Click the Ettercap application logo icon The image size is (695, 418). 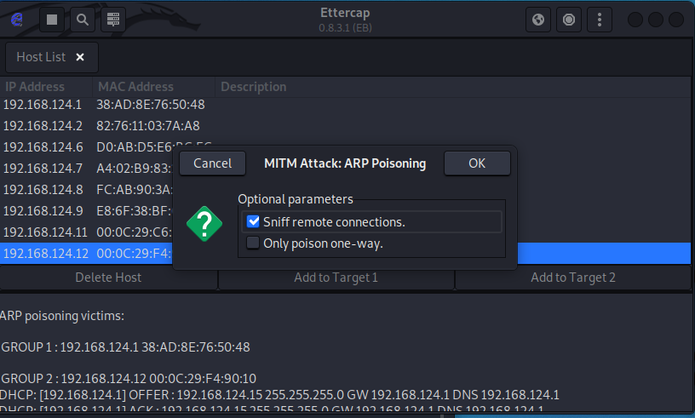pyautogui.click(x=16, y=19)
